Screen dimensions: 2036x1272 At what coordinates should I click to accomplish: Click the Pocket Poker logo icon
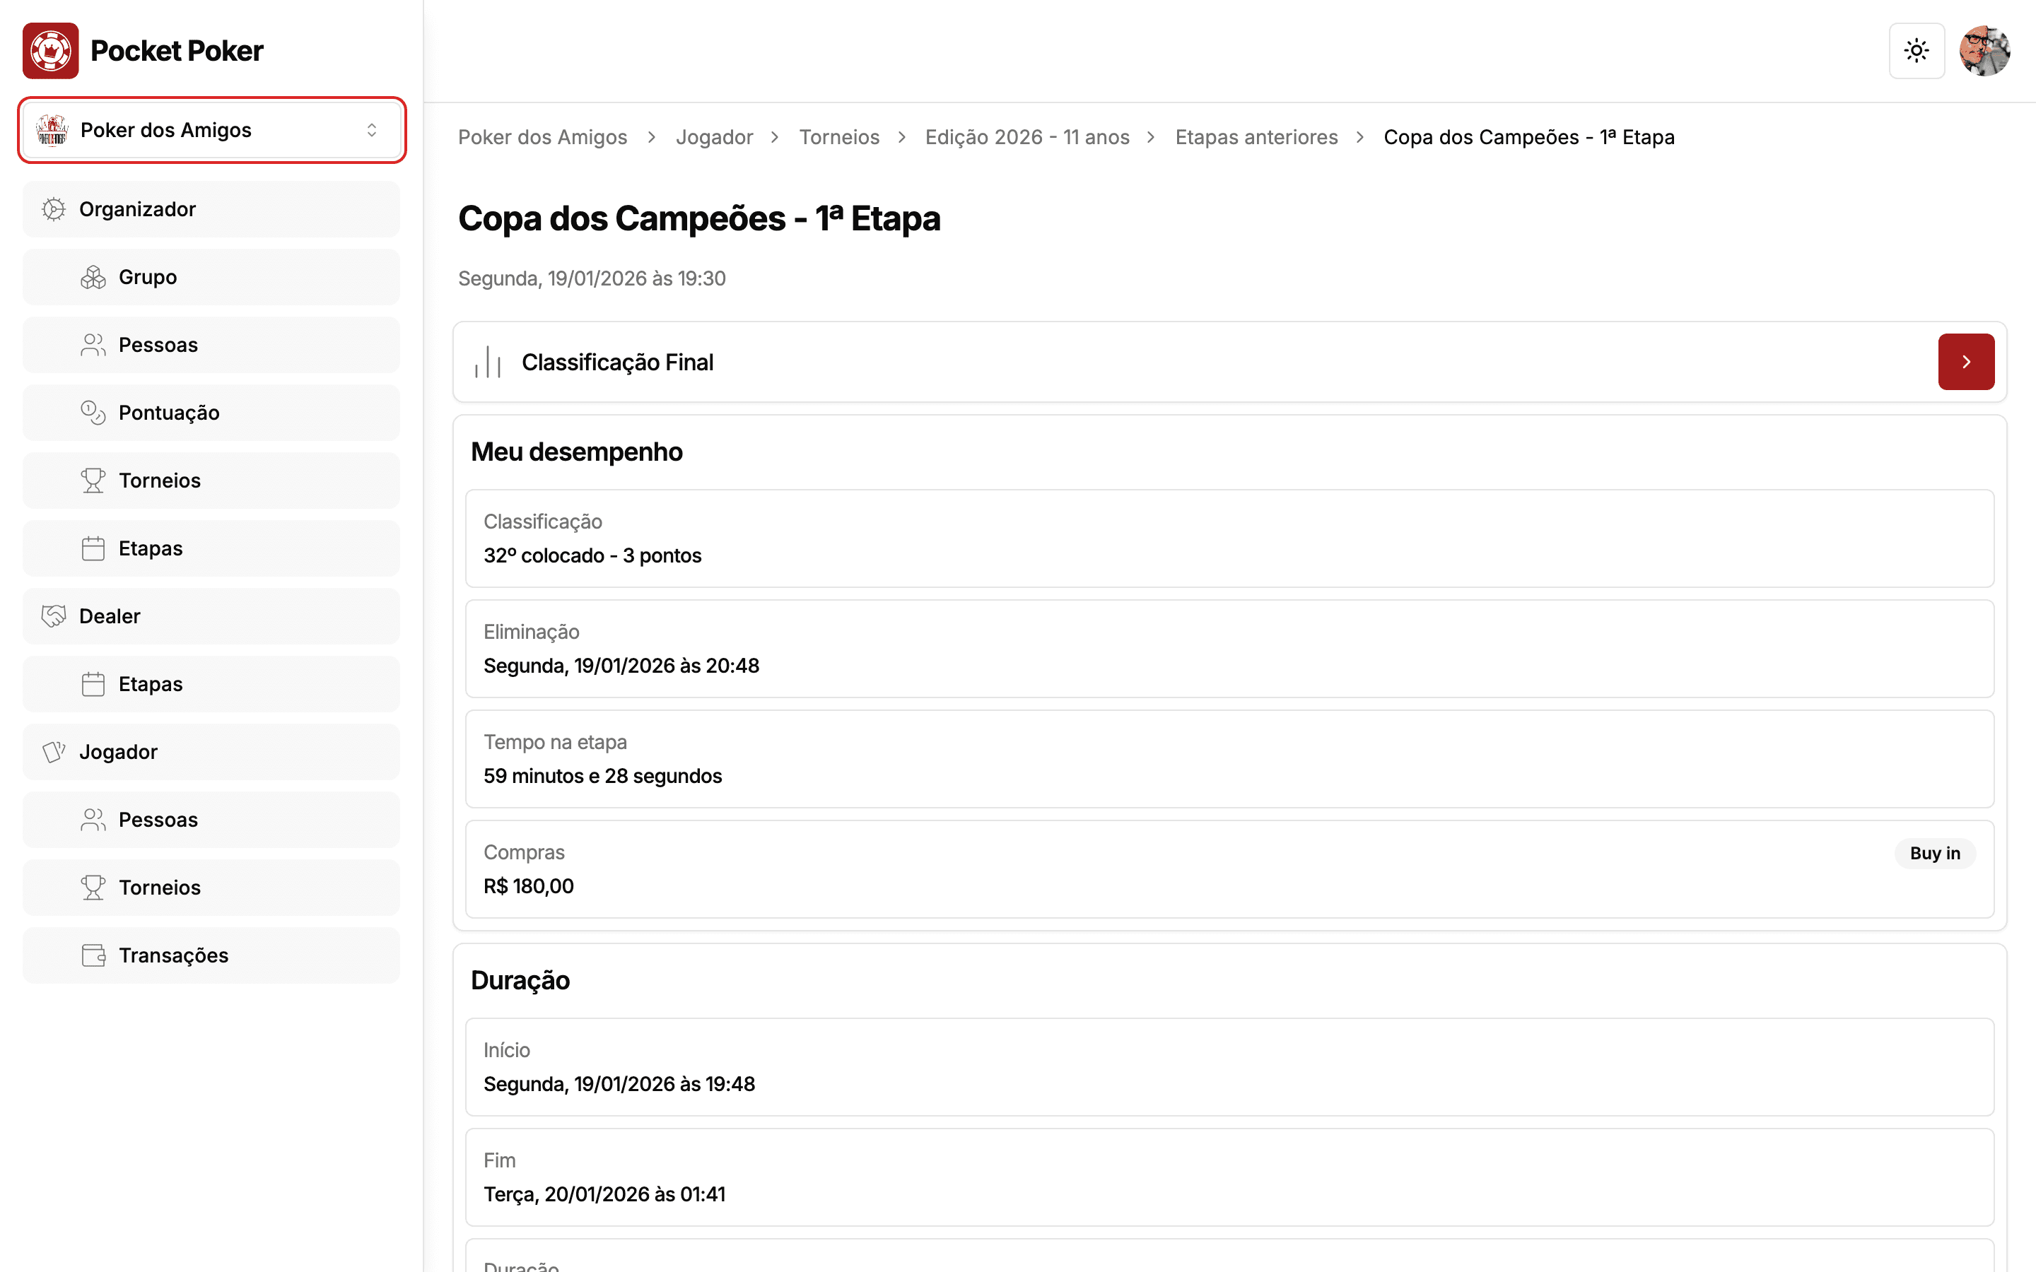(x=50, y=50)
